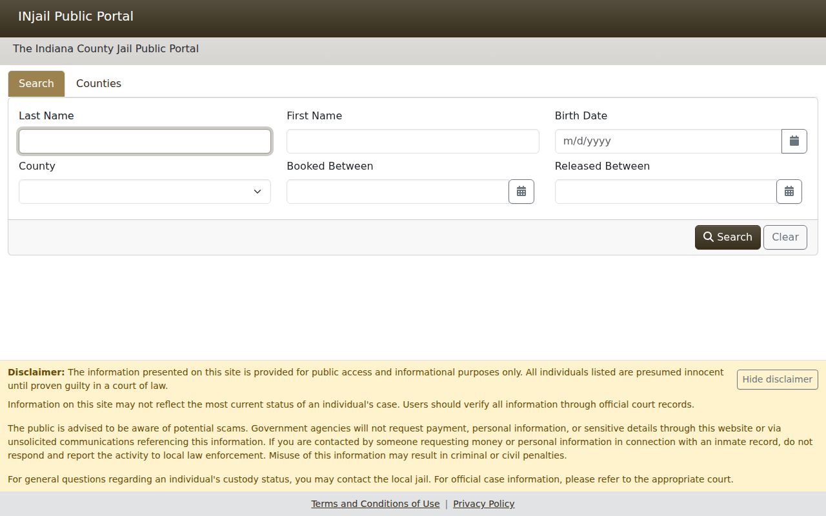Click the 'First Name' field label

(314, 116)
